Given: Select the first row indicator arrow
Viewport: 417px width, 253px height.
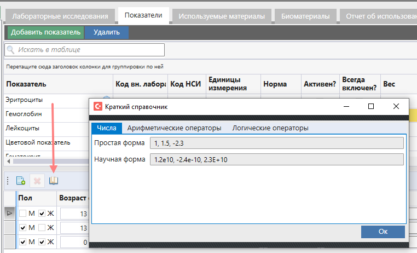Looking at the screenshot, I should click(x=9, y=213).
